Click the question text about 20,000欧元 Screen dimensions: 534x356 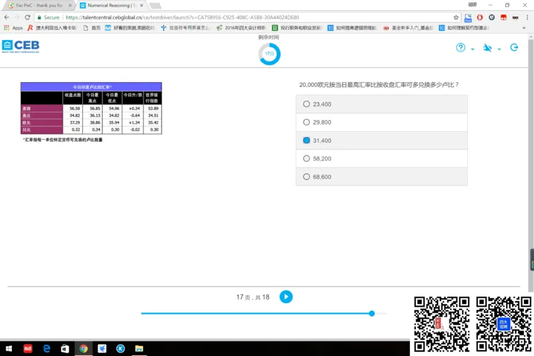tap(378, 84)
